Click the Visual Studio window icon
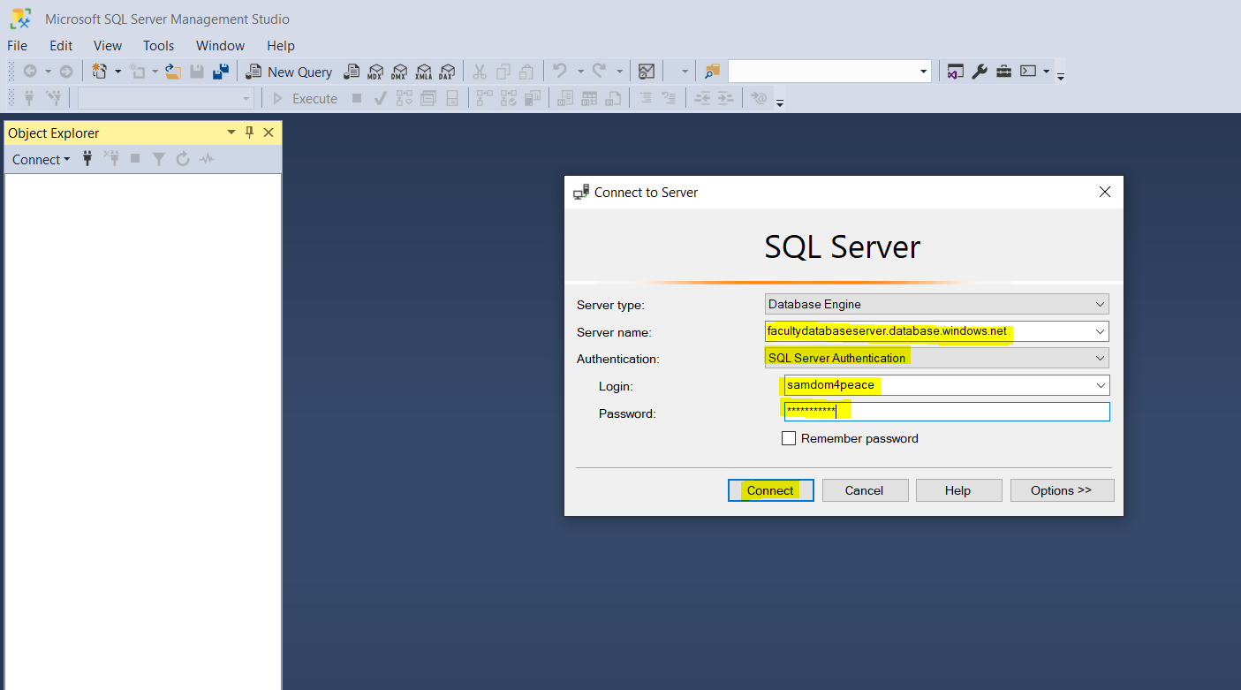The height and width of the screenshot is (690, 1241). [955, 72]
